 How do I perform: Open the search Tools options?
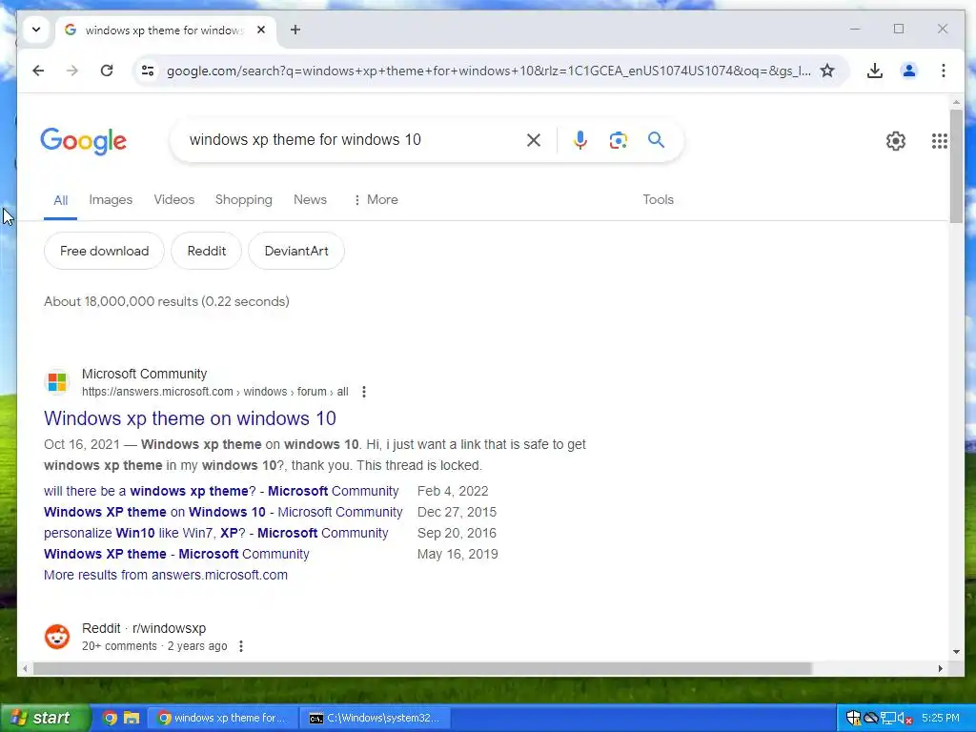pos(658,200)
